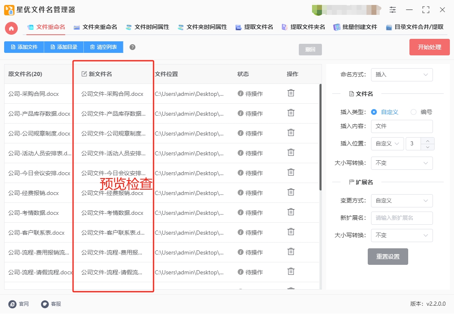Open the 扩展名 大小写转换 dropdown
The image size is (454, 314).
[402, 235]
